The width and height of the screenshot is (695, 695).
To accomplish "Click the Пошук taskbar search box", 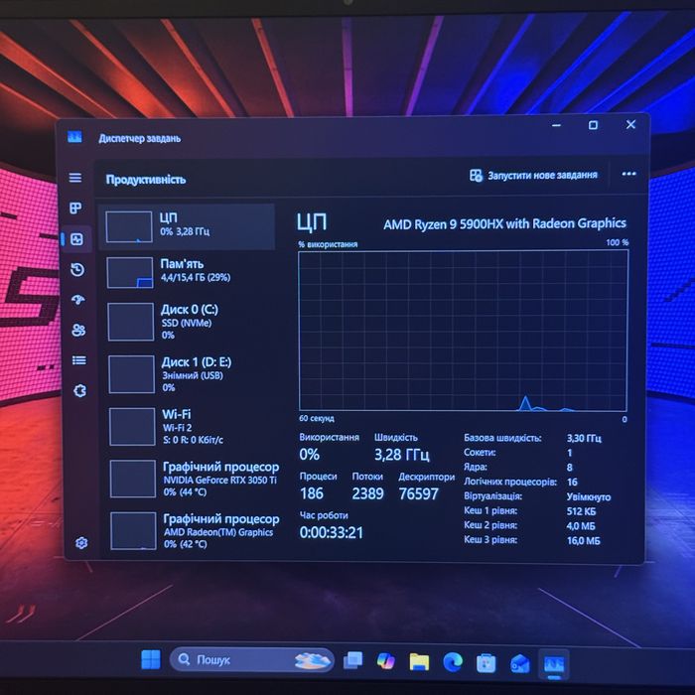I will pyautogui.click(x=251, y=660).
